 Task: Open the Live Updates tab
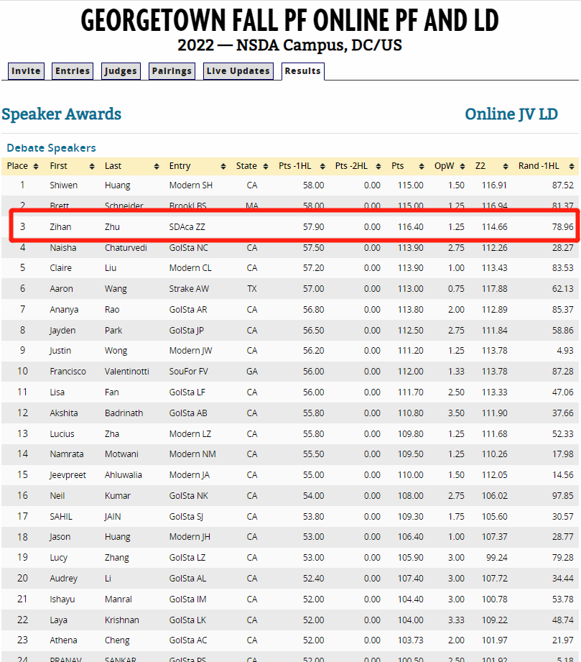point(238,71)
